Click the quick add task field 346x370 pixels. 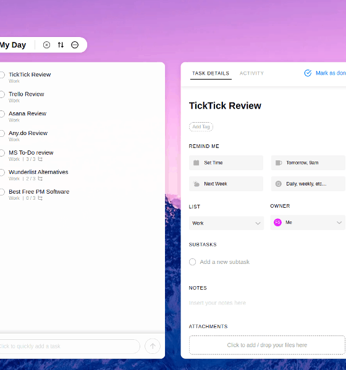(x=69, y=347)
